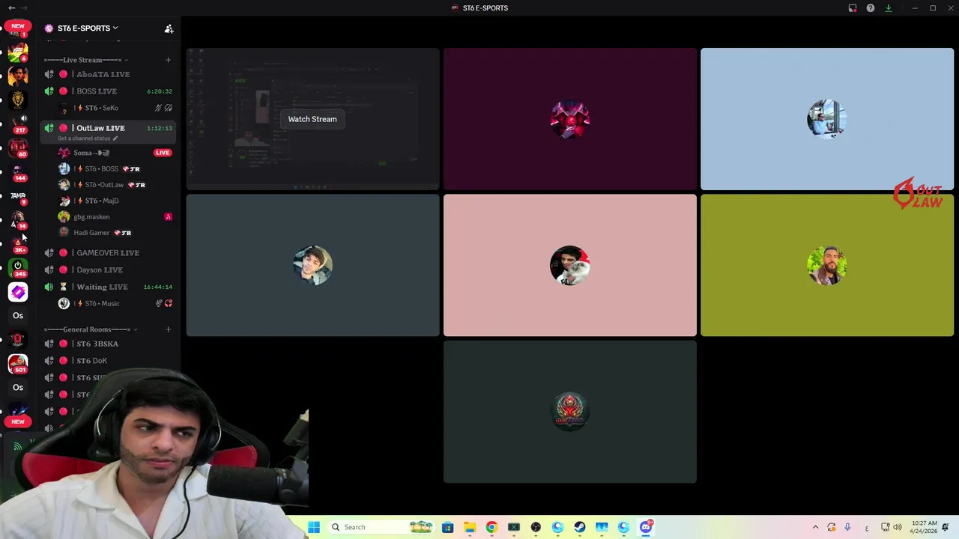Image resolution: width=959 pixels, height=539 pixels.
Task: Select the pink participant video tile
Action: coord(570,265)
